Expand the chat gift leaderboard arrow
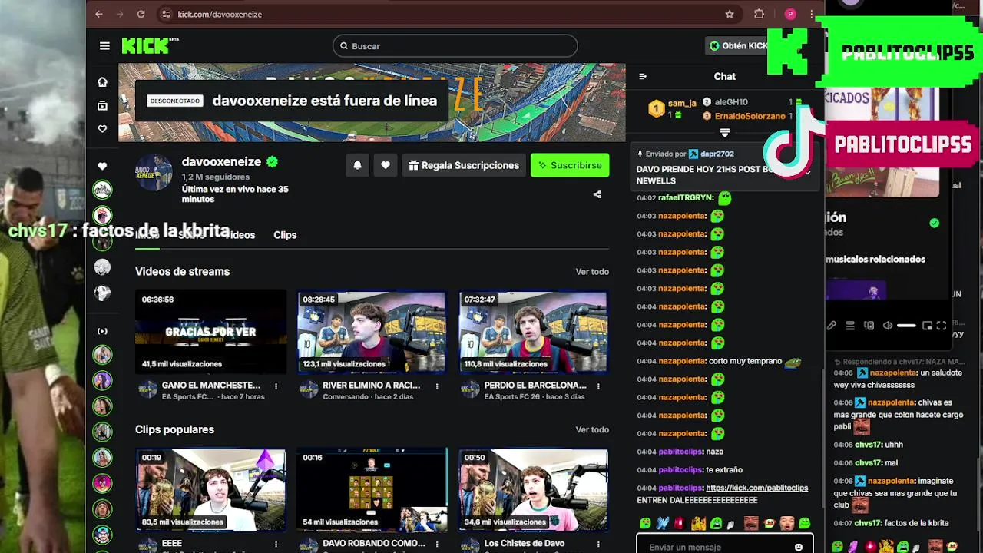The image size is (983, 553). point(724,134)
